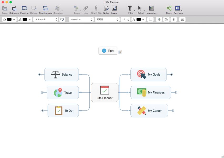Open the note icon beside Tips
224x158 pixels.
click(x=120, y=52)
